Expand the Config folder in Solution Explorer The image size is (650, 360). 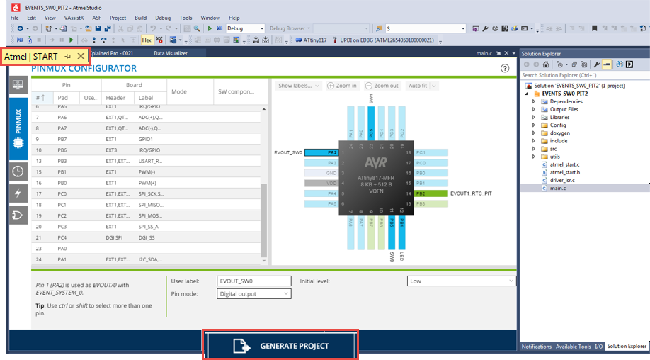(534, 125)
